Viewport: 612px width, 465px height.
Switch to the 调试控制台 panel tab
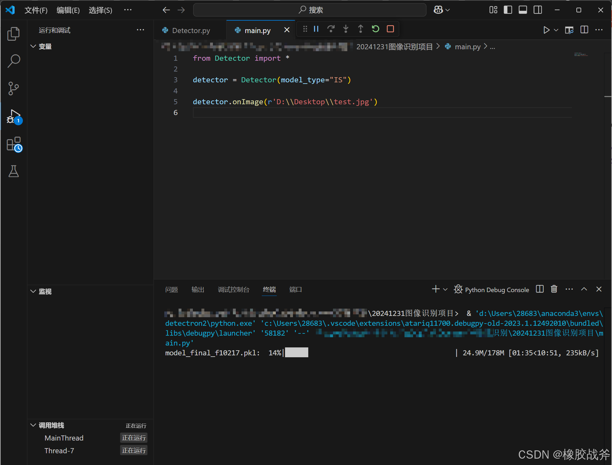point(234,290)
